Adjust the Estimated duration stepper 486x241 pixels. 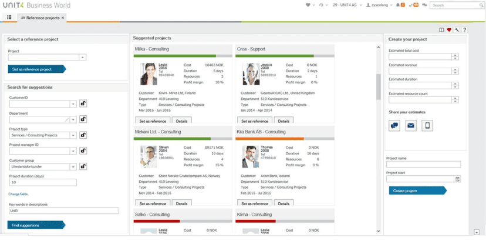[x=455, y=85]
